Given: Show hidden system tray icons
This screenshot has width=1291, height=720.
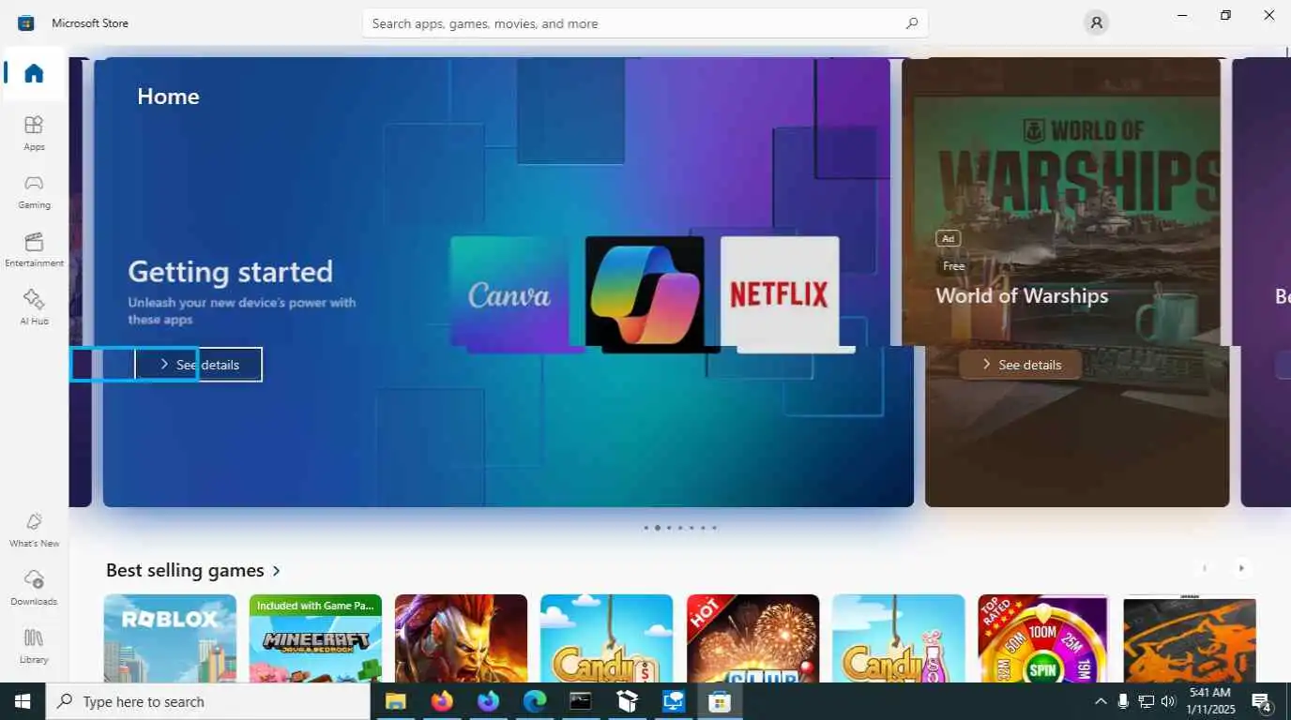Looking at the screenshot, I should point(1101,701).
